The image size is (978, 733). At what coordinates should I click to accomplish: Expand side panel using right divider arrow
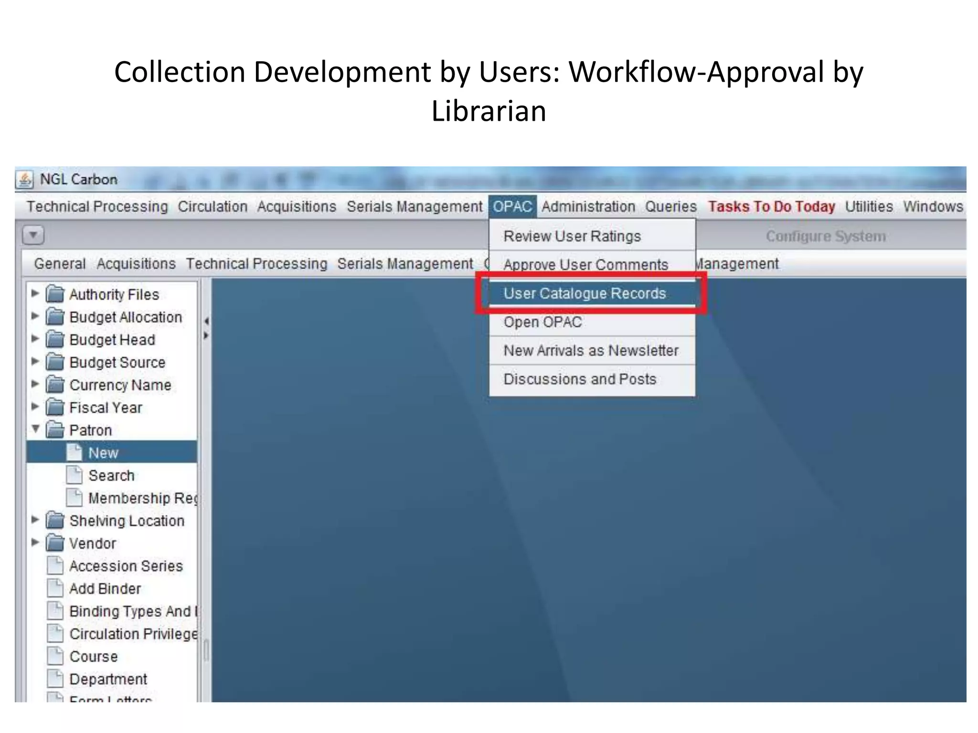tap(206, 335)
